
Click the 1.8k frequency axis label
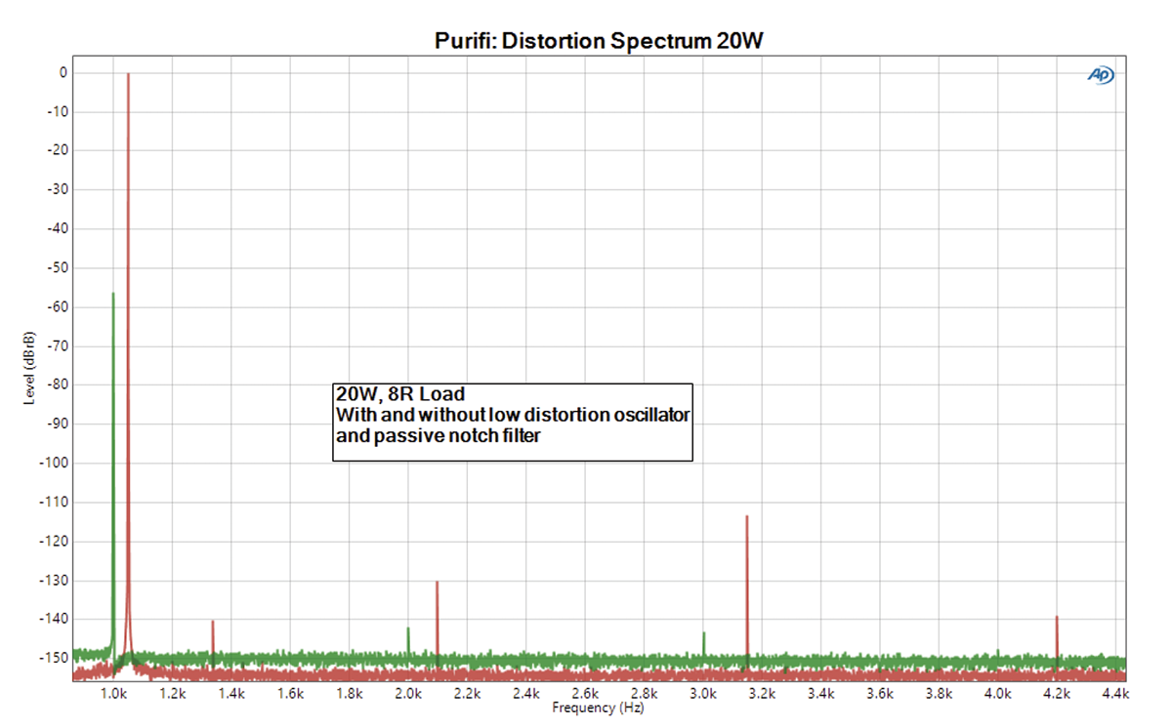[x=350, y=694]
